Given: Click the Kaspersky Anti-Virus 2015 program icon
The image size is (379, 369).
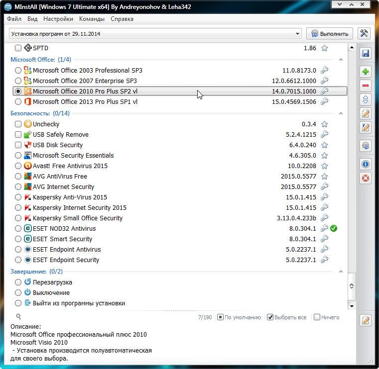Looking at the screenshot, I should (28, 197).
